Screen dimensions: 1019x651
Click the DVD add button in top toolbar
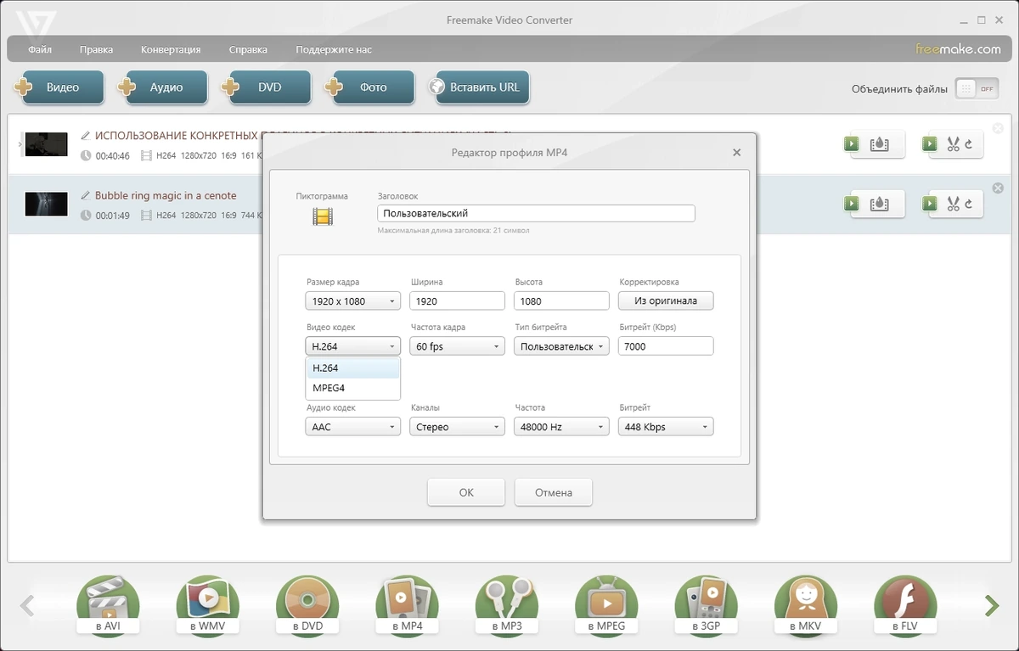tap(267, 87)
